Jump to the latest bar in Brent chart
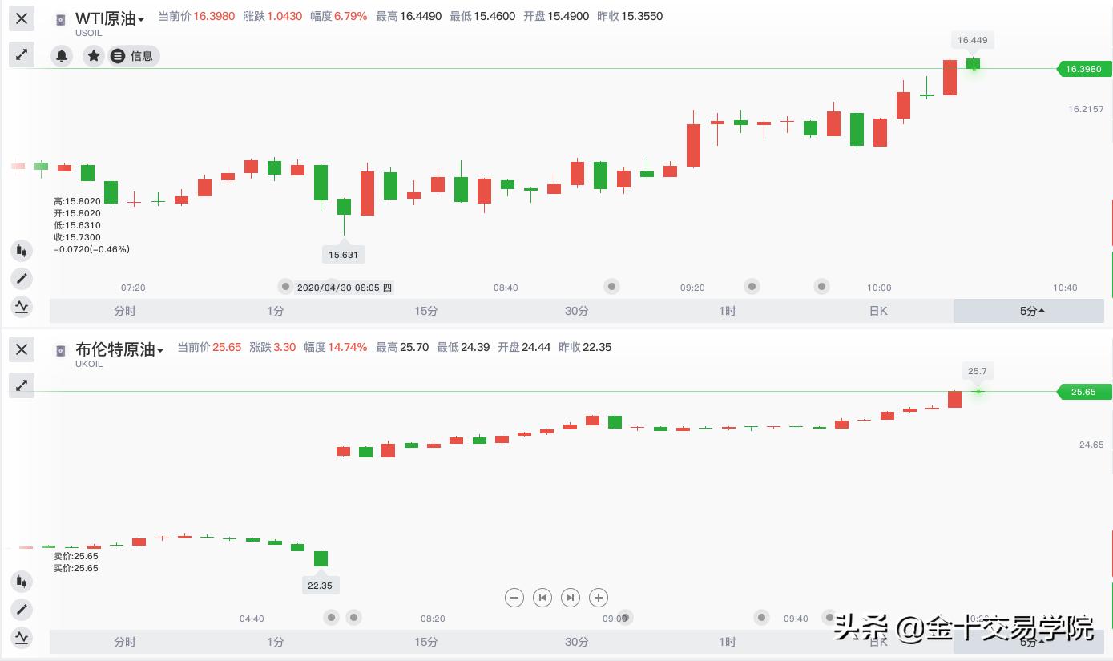Image resolution: width=1113 pixels, height=661 pixels. point(571,597)
